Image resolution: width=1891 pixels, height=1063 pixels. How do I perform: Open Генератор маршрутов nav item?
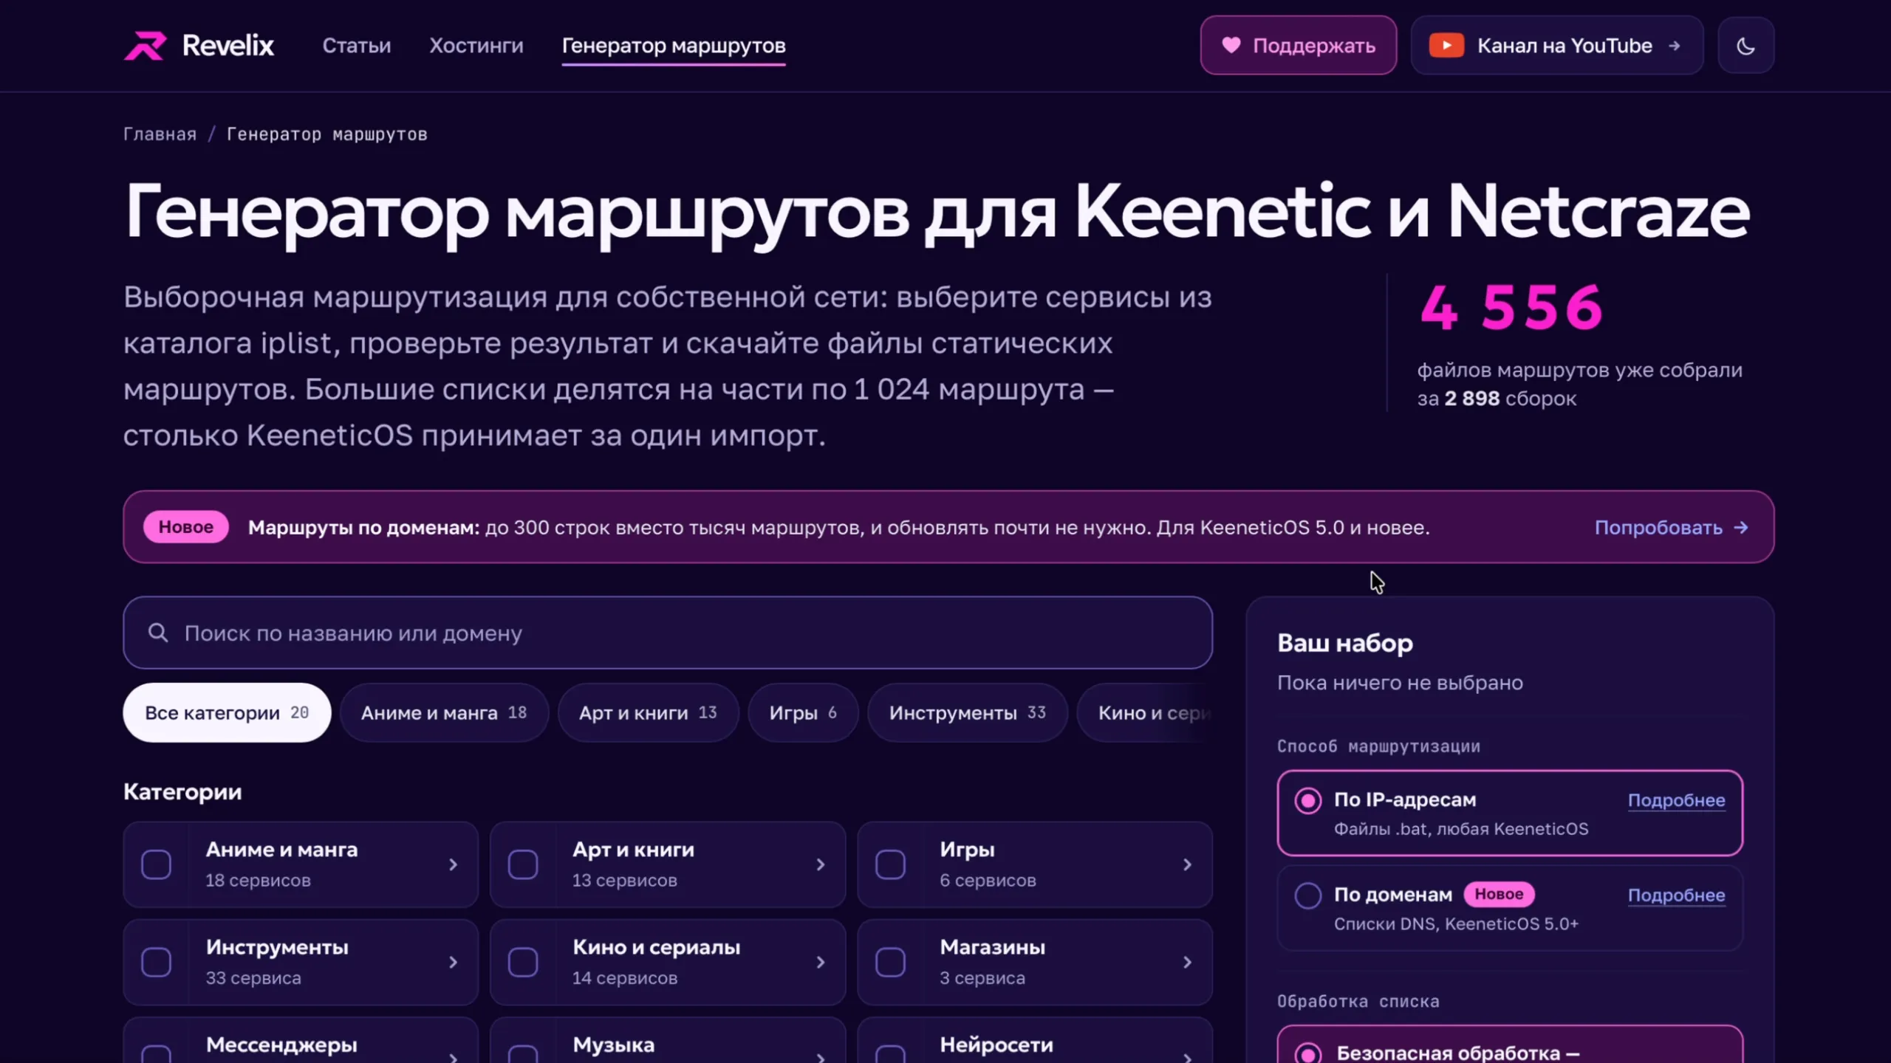click(674, 46)
